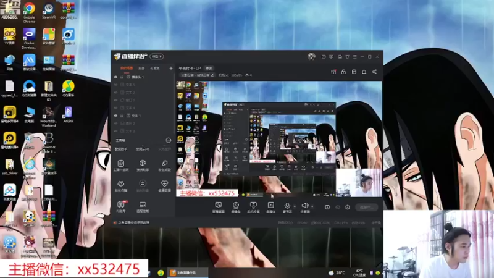
Task: Open the mode pill dropdown beside logo
Action: coord(157,56)
